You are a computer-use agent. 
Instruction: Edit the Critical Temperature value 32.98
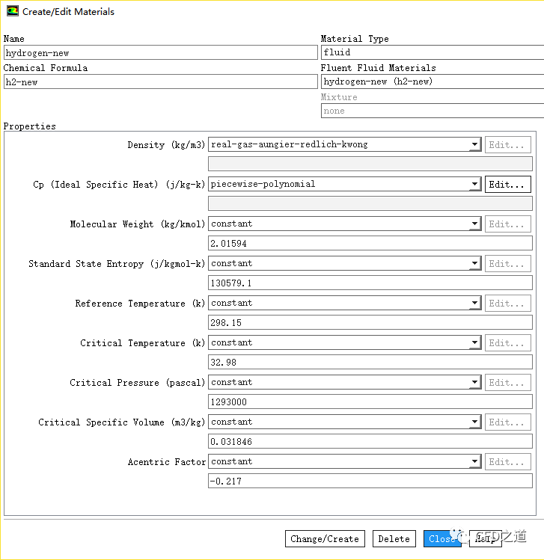click(x=370, y=363)
